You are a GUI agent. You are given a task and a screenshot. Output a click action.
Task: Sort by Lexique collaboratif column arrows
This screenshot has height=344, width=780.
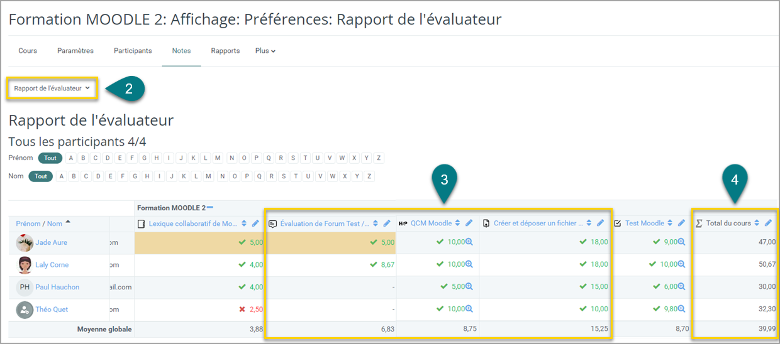click(245, 223)
